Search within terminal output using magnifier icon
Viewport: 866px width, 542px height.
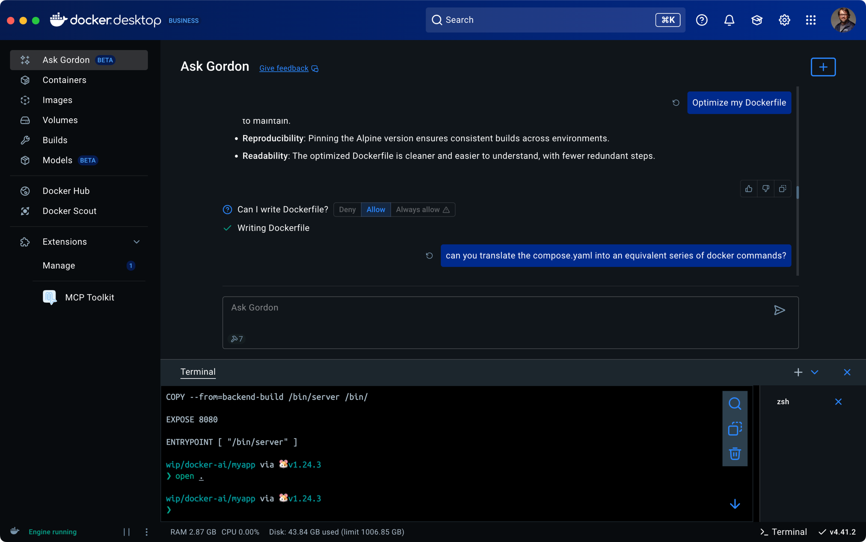pos(735,403)
